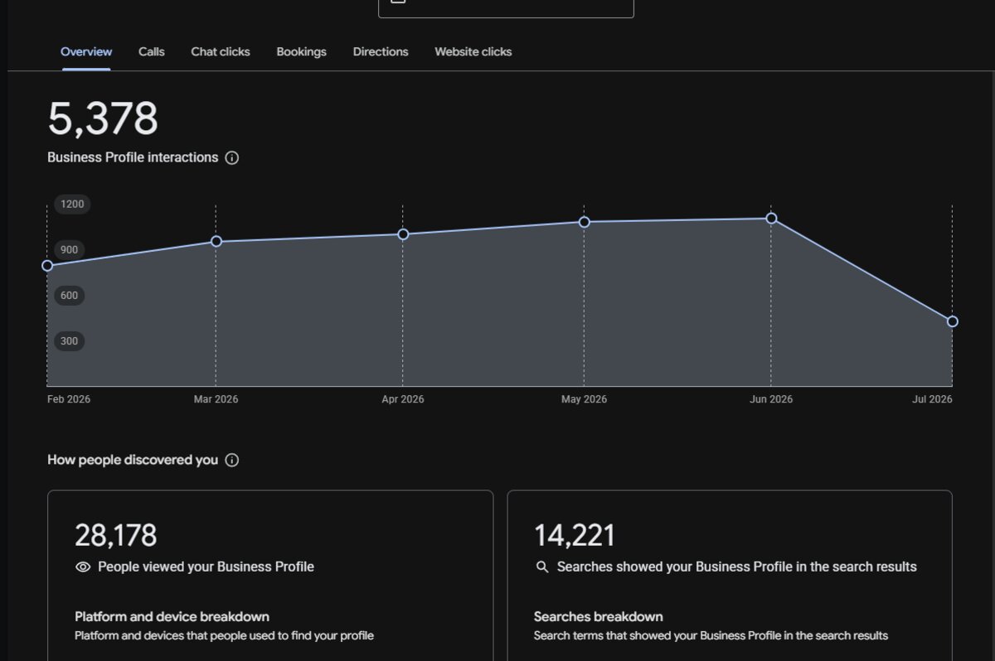Select the Jun 2026 peak data point
The height and width of the screenshot is (661, 995).
click(771, 219)
